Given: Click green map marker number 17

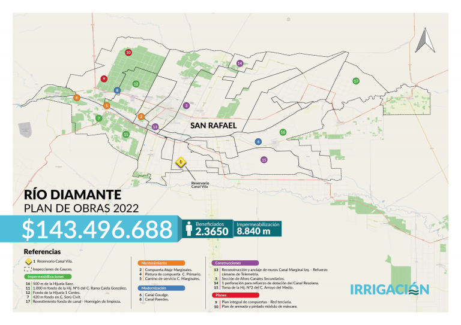Looking at the screenshot, I should click(356, 81).
